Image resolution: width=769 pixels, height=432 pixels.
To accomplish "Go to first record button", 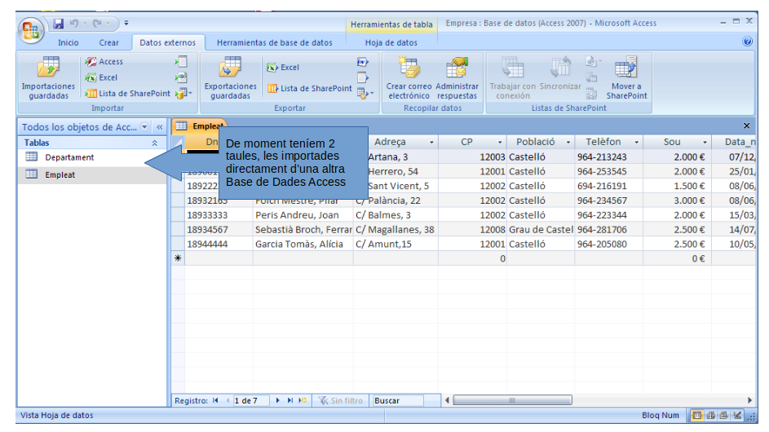I will point(215,400).
